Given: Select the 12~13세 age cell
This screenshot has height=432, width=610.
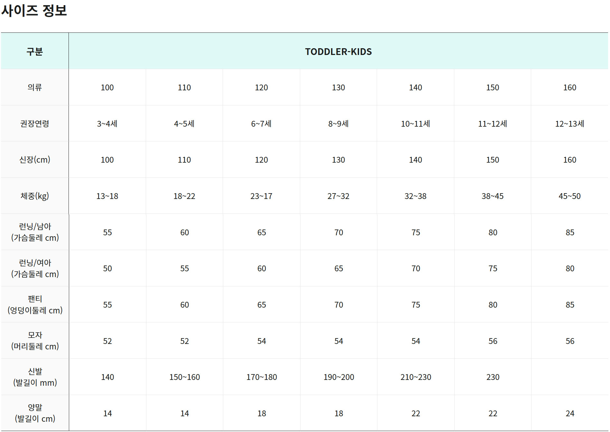Looking at the screenshot, I should click(569, 124).
